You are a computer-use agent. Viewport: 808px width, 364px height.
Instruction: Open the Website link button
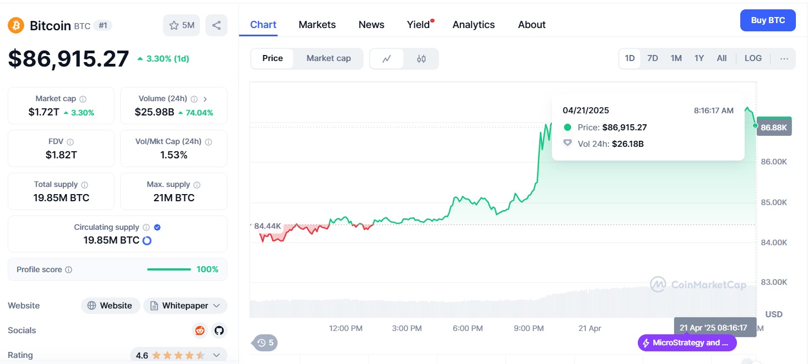[x=110, y=306]
